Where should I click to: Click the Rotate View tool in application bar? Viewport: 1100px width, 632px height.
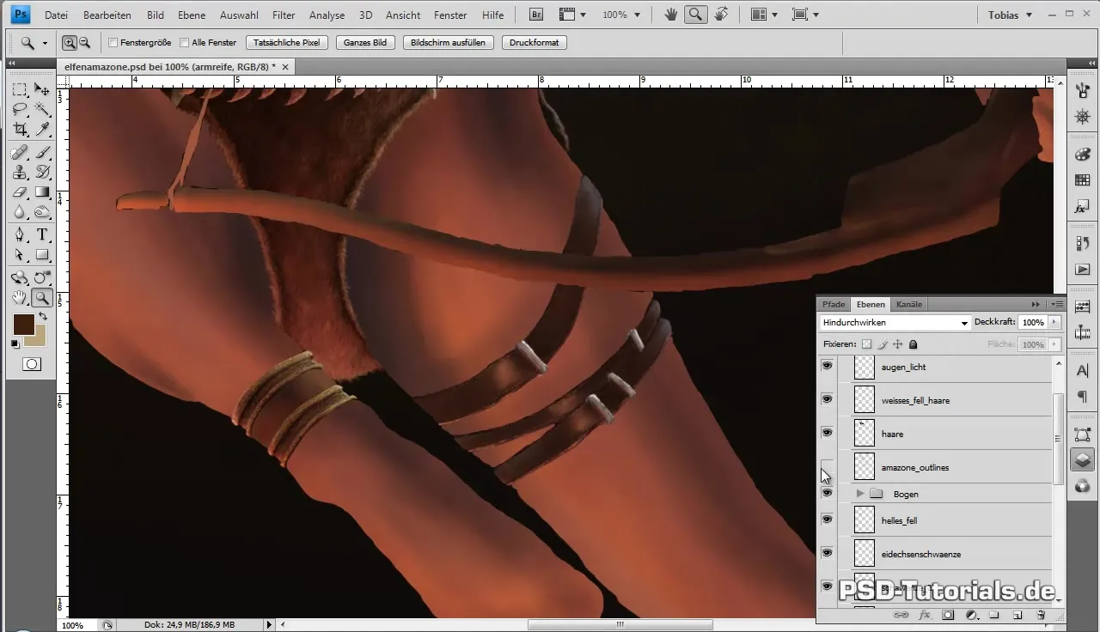tap(722, 15)
